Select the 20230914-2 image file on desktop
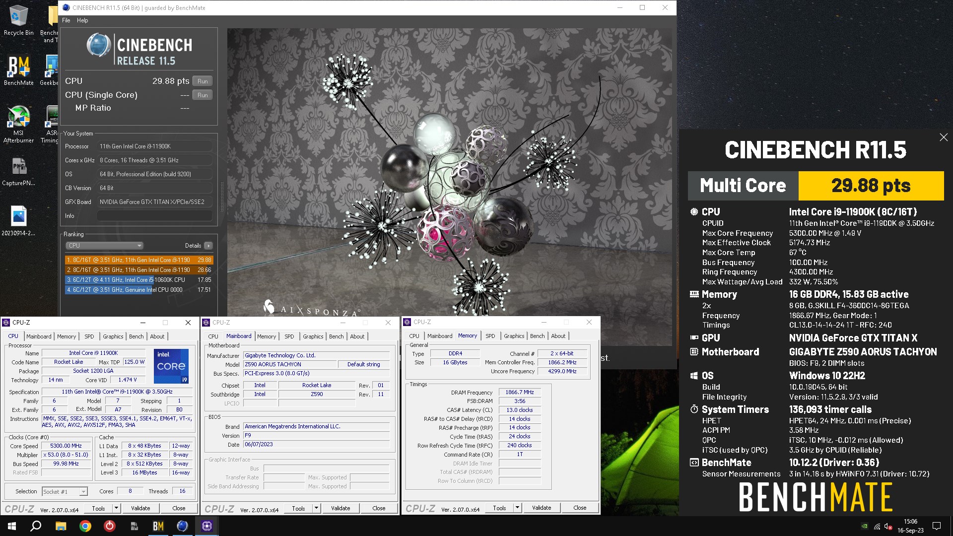953x536 pixels. click(x=18, y=221)
